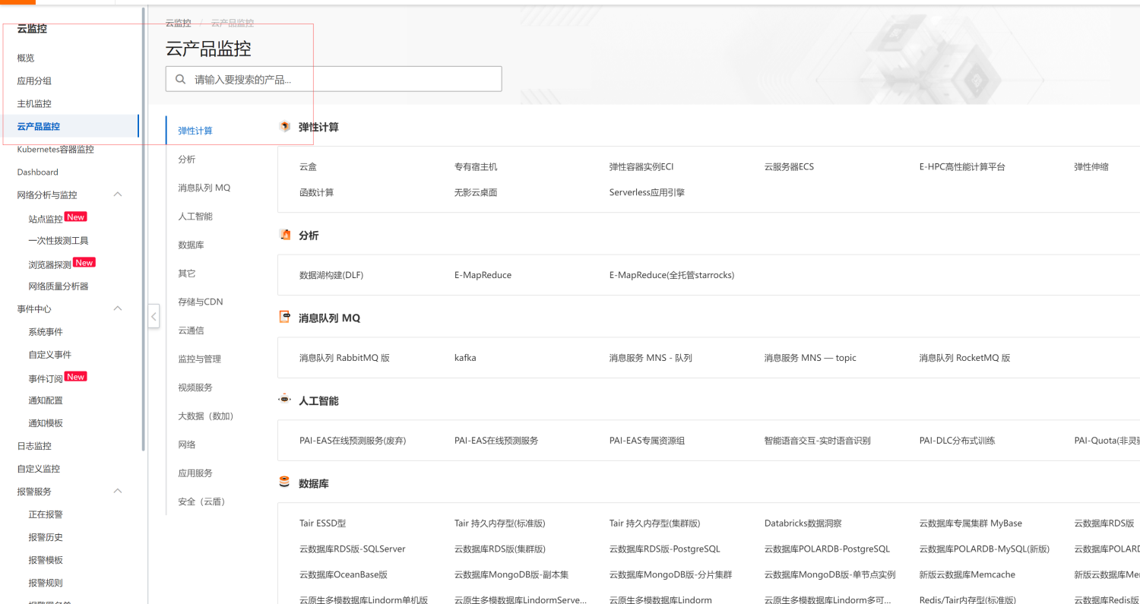Click the left sidebar vertical scrollbar
Screen dimensions: 1140x604
pyautogui.click(x=144, y=228)
